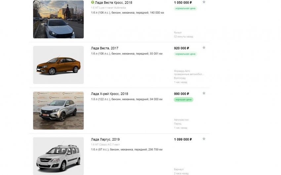Click the Автопрестиж dealer name
The image size is (281, 175).
[181, 120]
